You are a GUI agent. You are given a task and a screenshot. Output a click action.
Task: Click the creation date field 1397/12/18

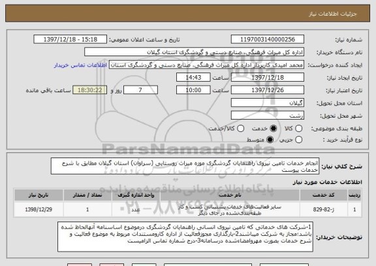[268, 78]
